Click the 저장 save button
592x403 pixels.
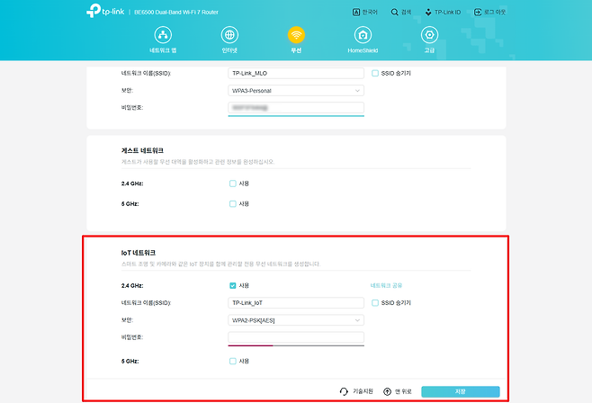pyautogui.click(x=460, y=391)
